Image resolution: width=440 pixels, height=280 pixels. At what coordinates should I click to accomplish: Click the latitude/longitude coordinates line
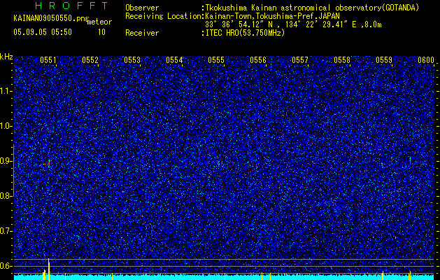pyautogui.click(x=293, y=24)
